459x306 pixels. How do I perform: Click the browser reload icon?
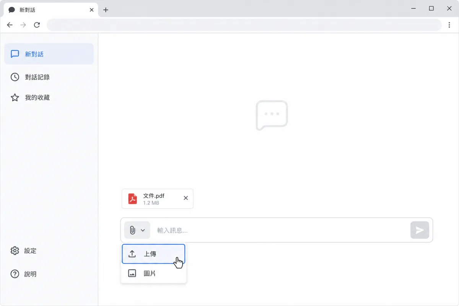(37, 25)
